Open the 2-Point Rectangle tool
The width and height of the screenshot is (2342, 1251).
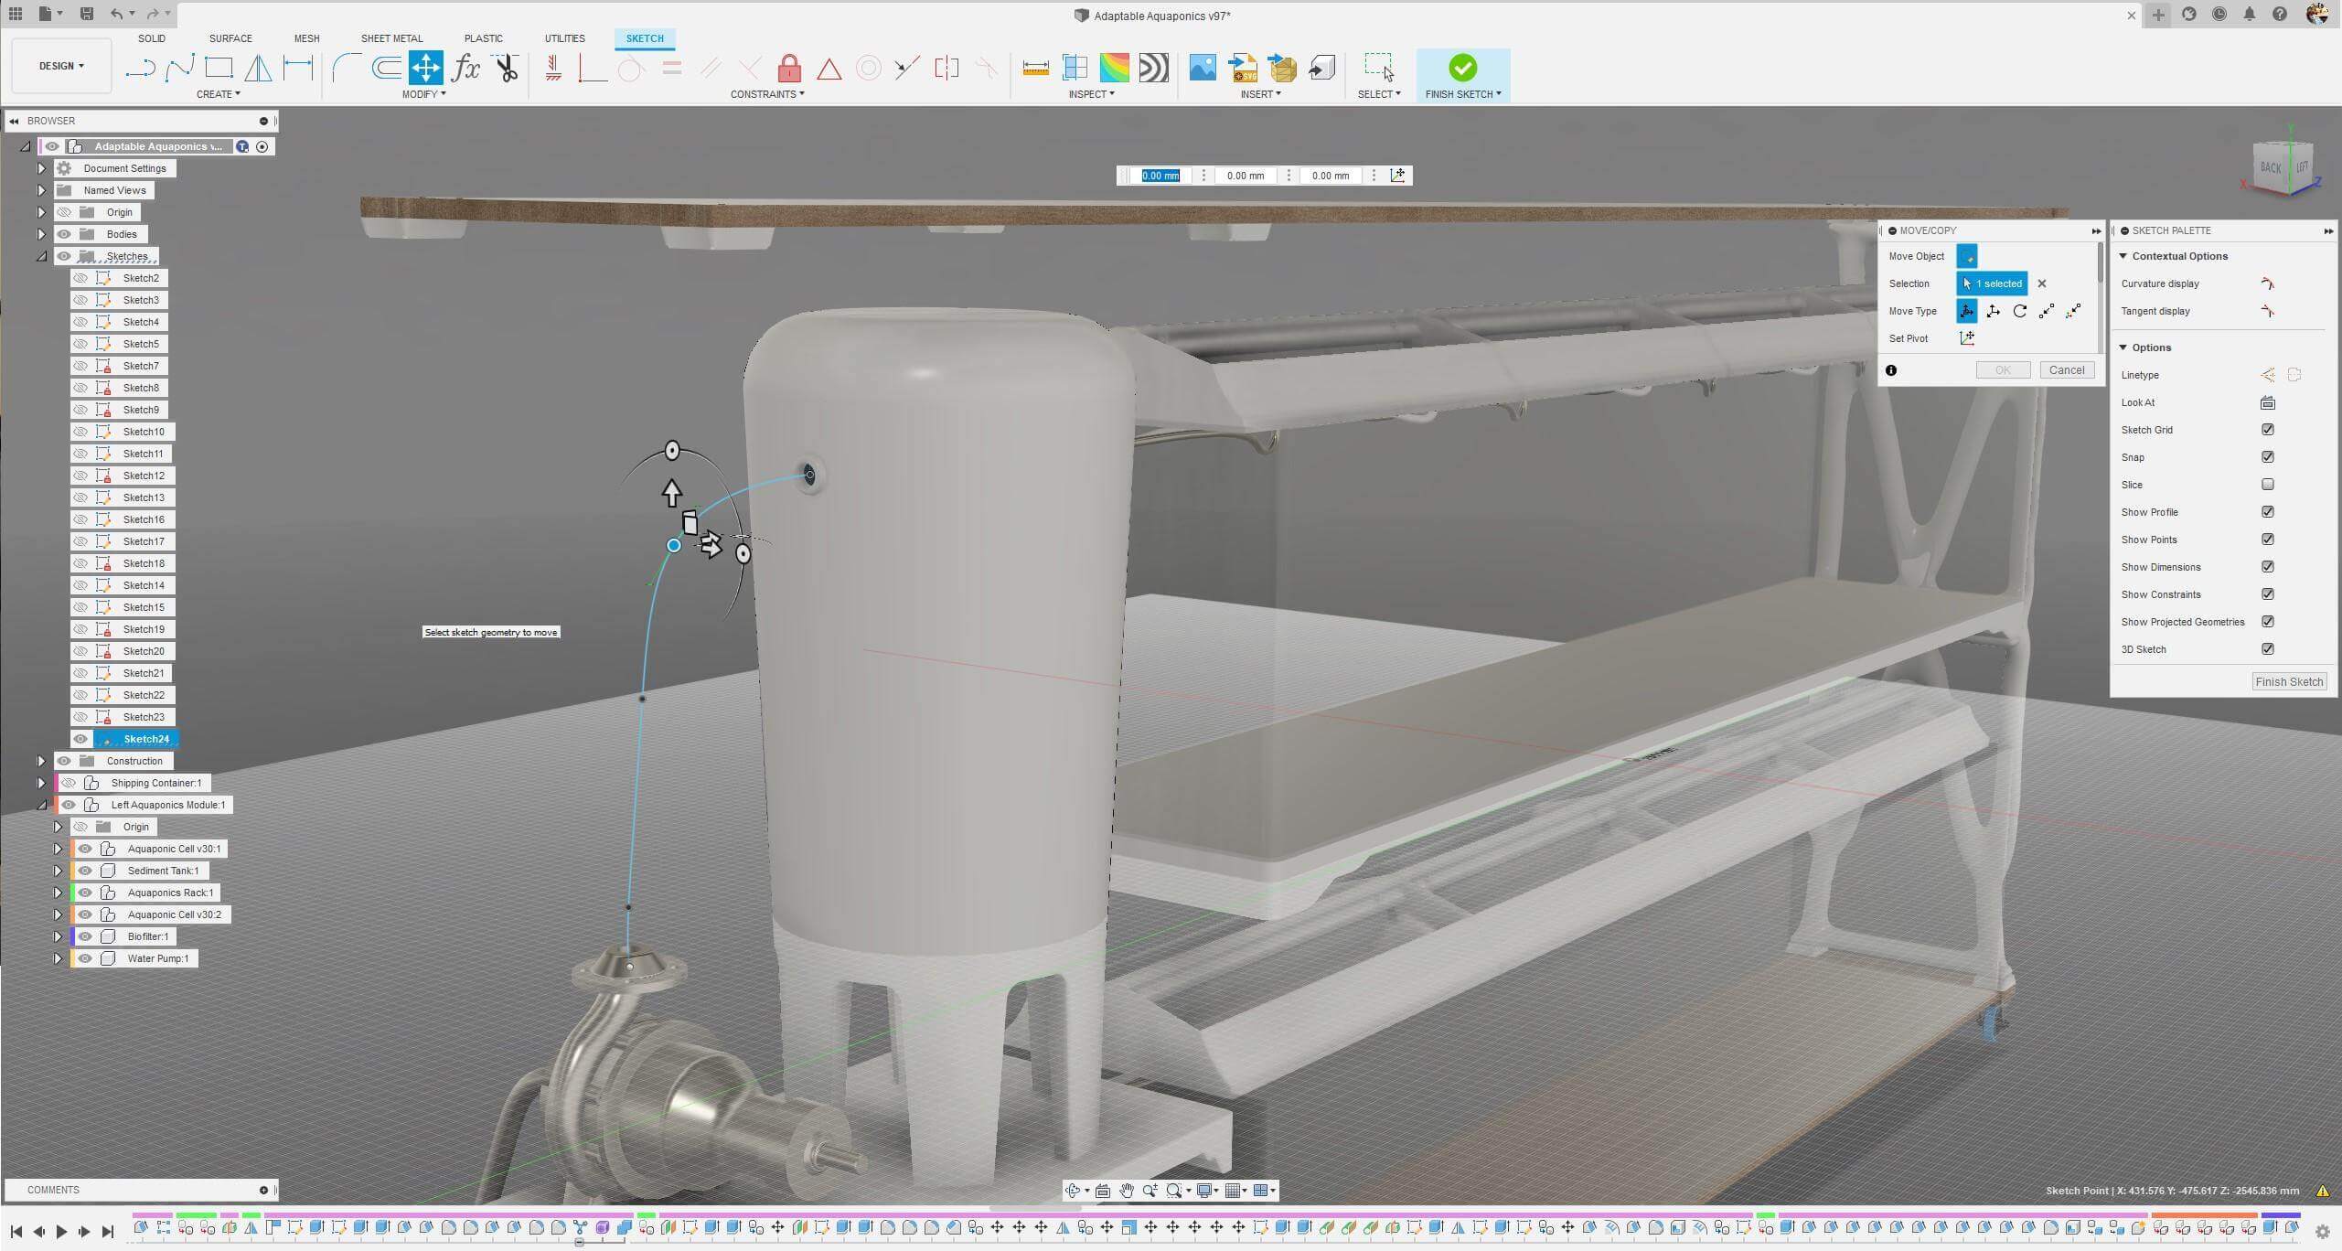[x=219, y=68]
